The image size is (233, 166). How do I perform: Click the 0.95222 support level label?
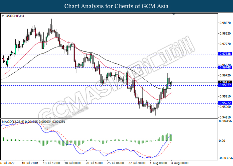(225, 103)
